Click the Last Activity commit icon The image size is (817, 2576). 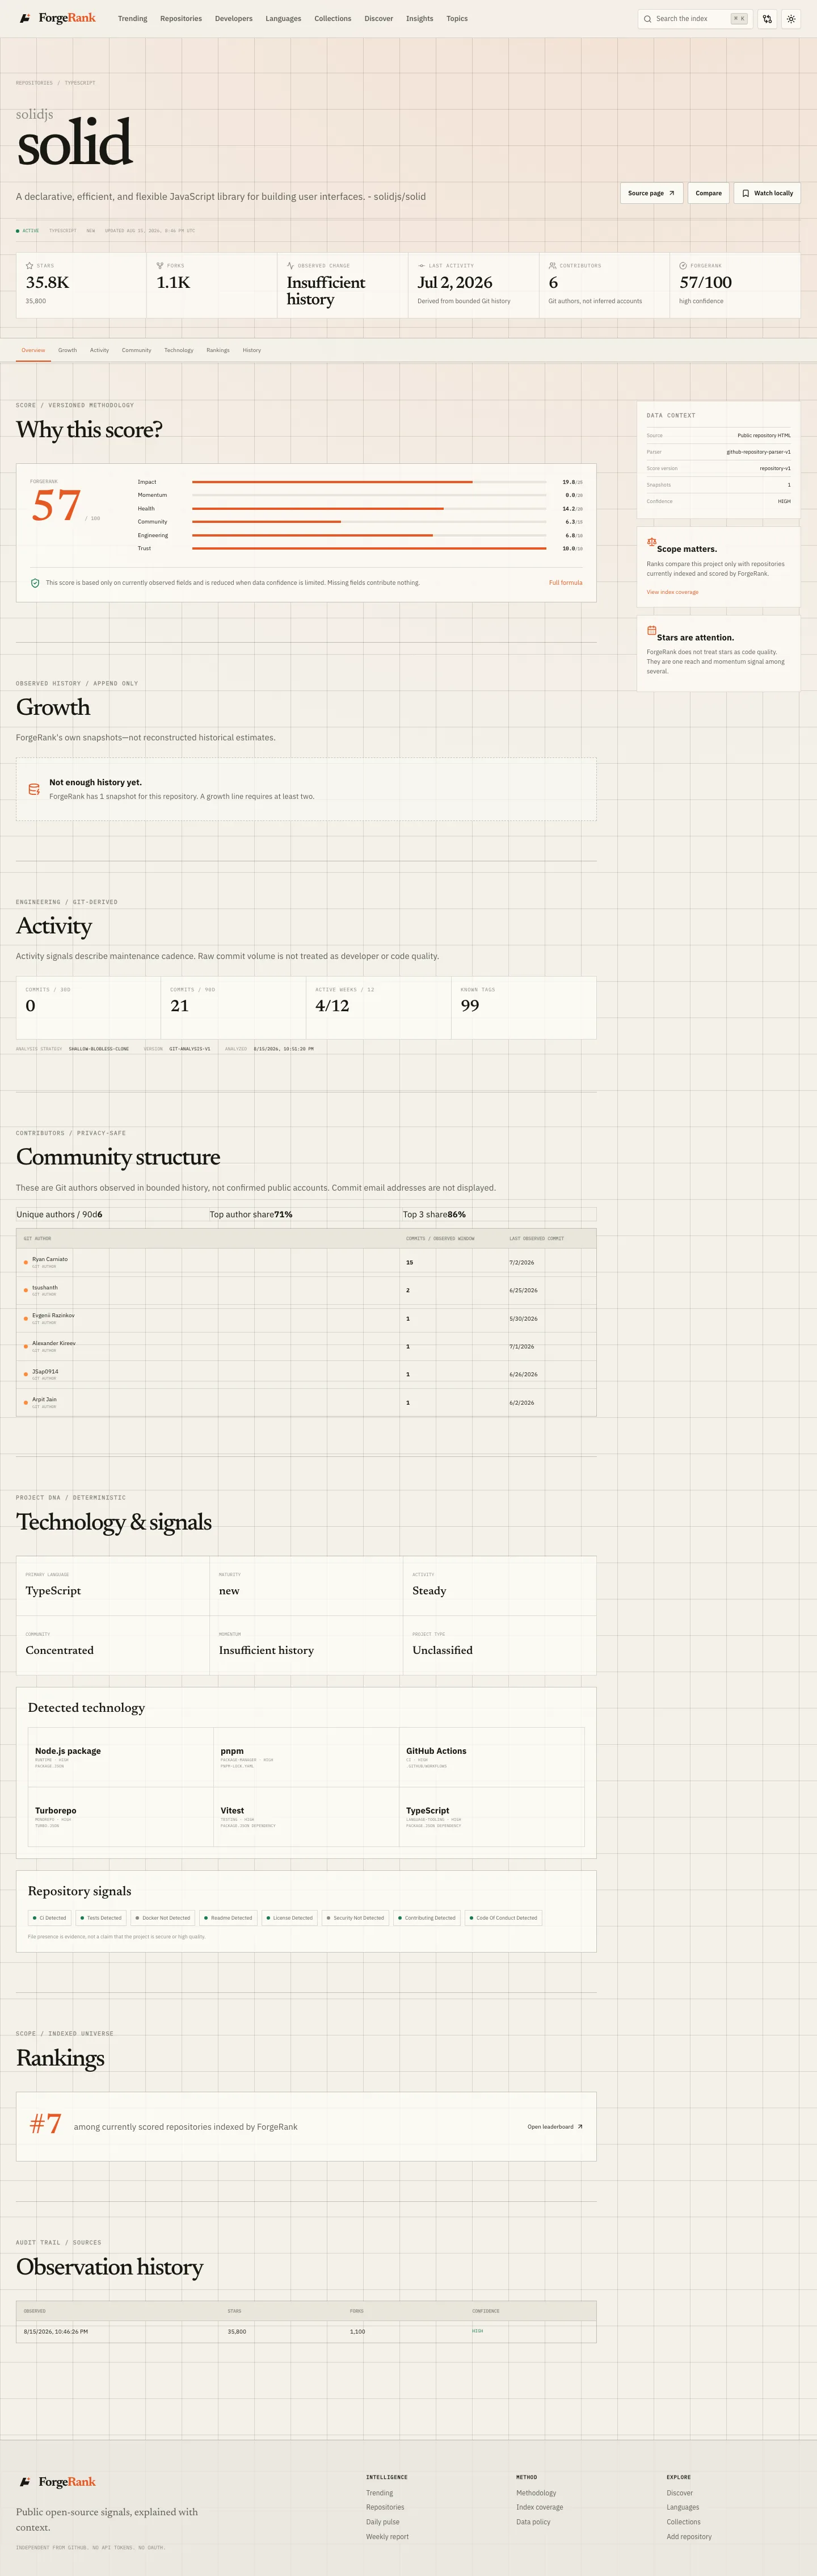[422, 266]
